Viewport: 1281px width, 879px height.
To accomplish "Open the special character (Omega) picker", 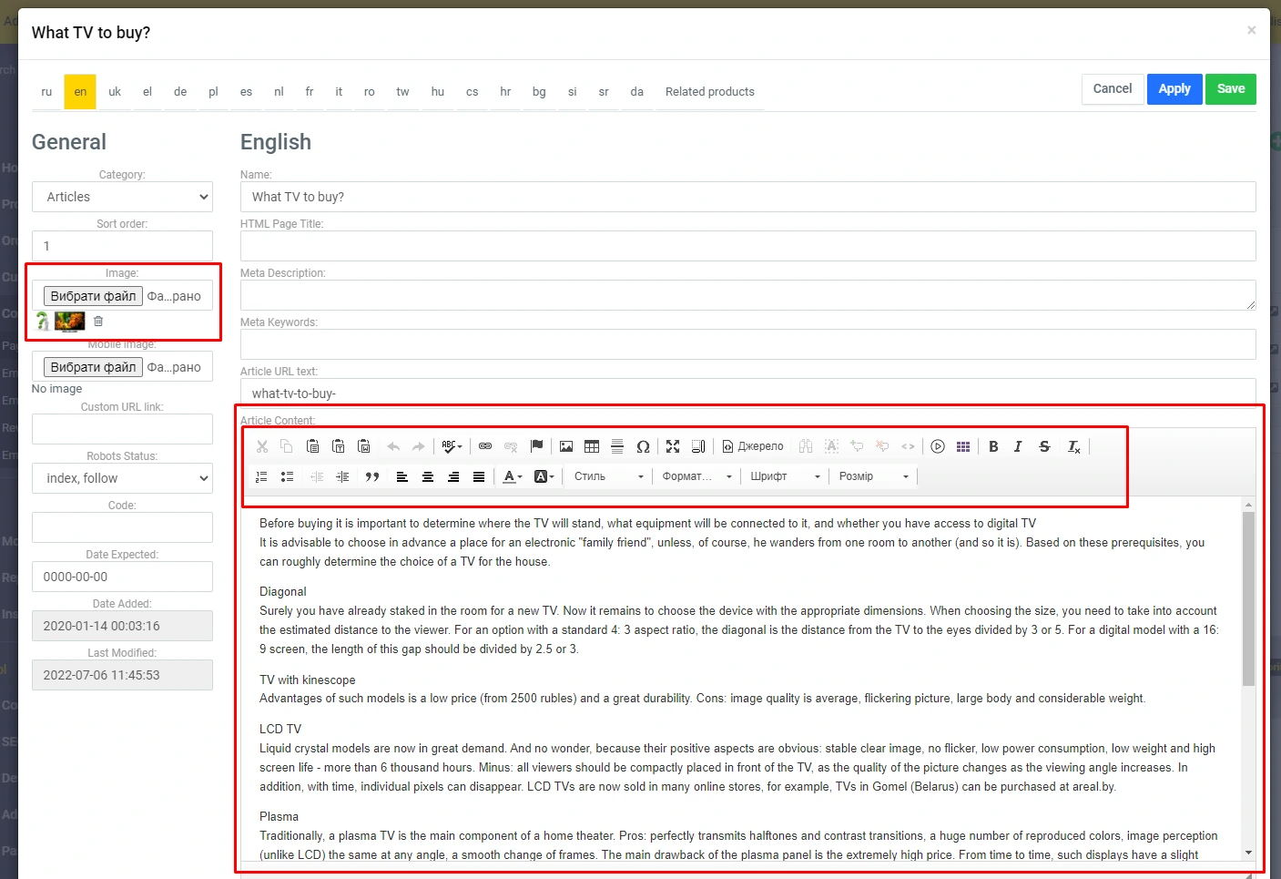I will click(x=643, y=446).
